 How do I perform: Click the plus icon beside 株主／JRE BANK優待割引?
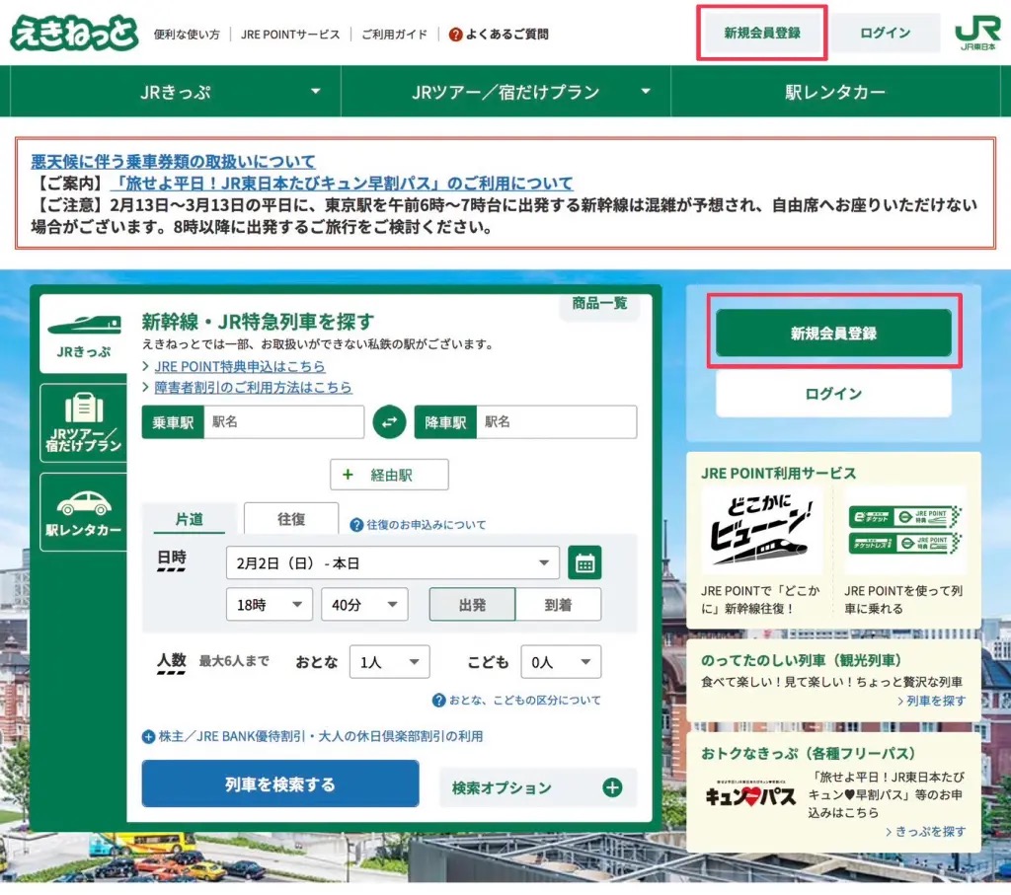pos(148,736)
